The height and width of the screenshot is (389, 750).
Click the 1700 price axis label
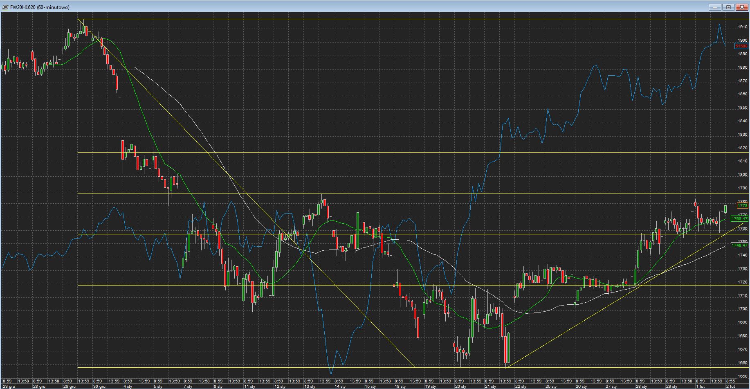pos(743,309)
